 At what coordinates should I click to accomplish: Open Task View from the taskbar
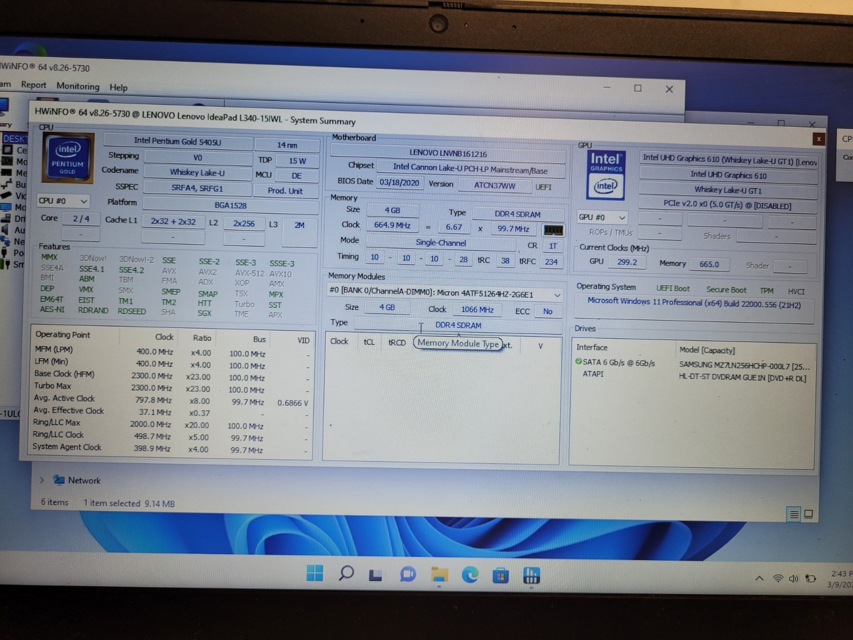tap(376, 574)
